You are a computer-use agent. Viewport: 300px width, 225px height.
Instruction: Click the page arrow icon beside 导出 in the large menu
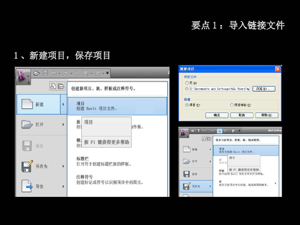(27, 186)
